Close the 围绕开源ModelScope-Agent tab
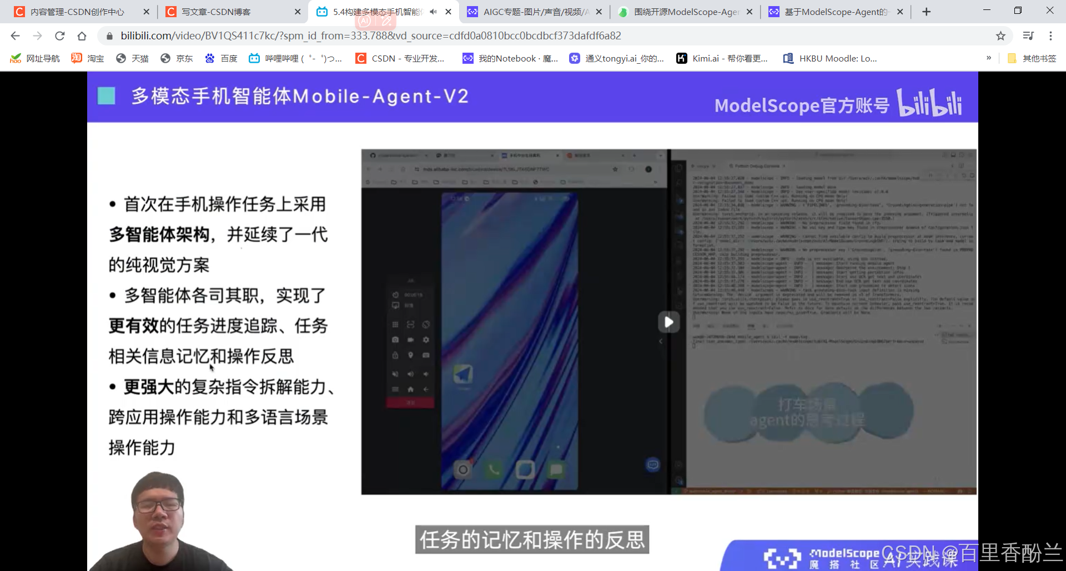The width and height of the screenshot is (1066, 571). (750, 12)
